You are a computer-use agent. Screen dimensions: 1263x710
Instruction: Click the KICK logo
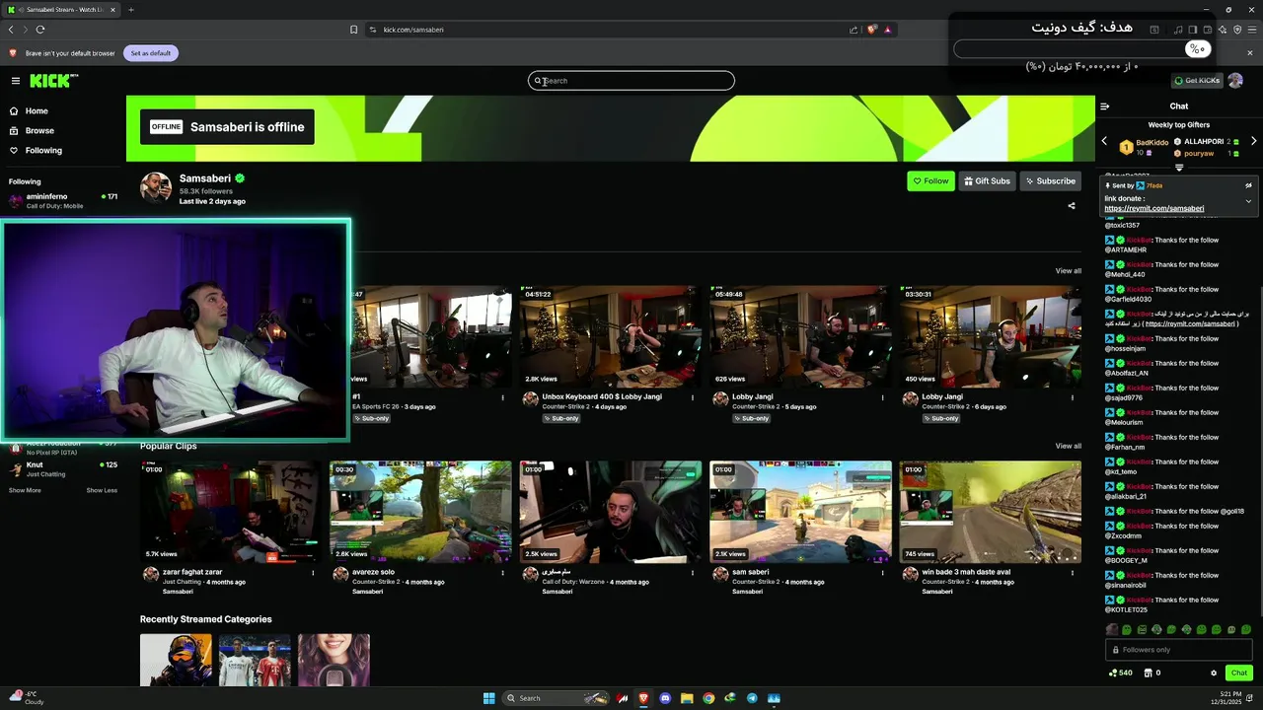pyautogui.click(x=53, y=81)
